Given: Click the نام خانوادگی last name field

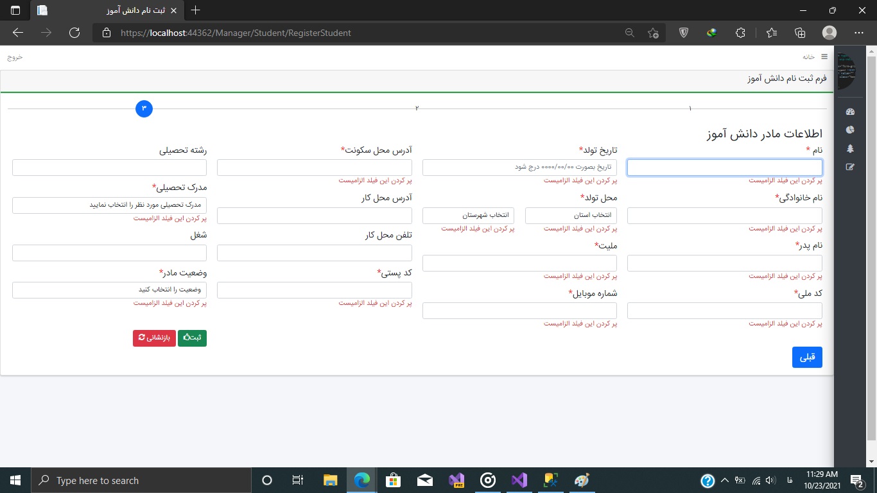Looking at the screenshot, I should pos(725,216).
